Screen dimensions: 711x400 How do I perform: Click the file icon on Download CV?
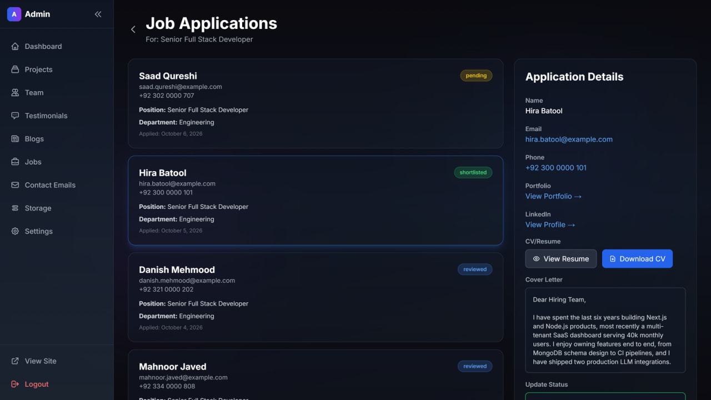point(613,259)
